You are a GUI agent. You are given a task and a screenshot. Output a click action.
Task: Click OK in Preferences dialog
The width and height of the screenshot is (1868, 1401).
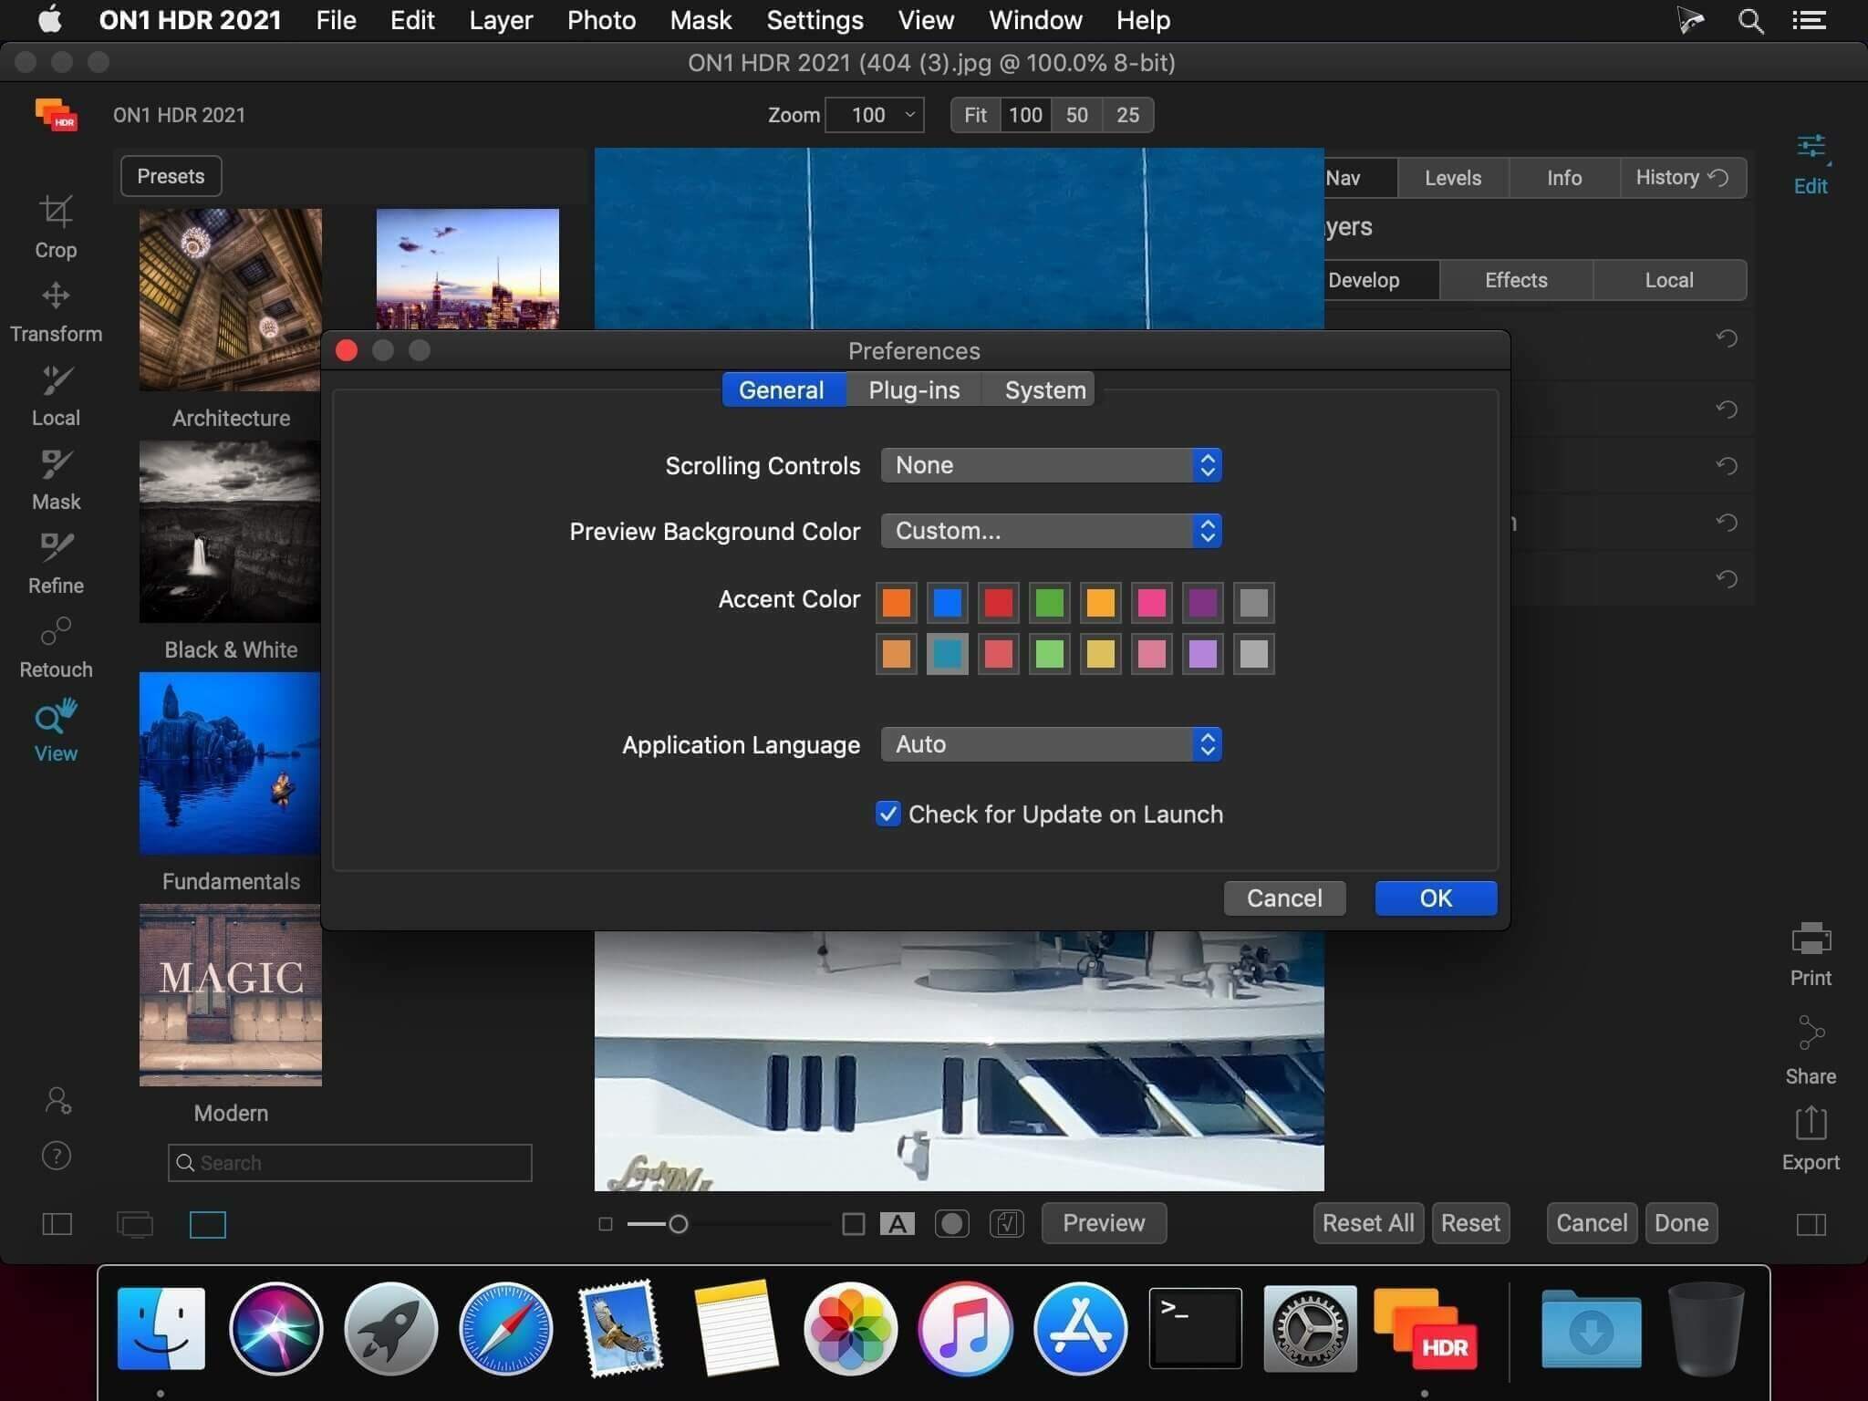click(x=1436, y=898)
